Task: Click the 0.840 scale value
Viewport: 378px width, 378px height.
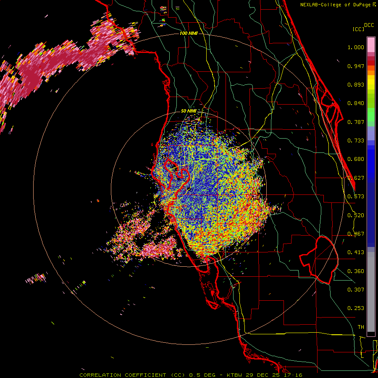Action: [x=356, y=103]
